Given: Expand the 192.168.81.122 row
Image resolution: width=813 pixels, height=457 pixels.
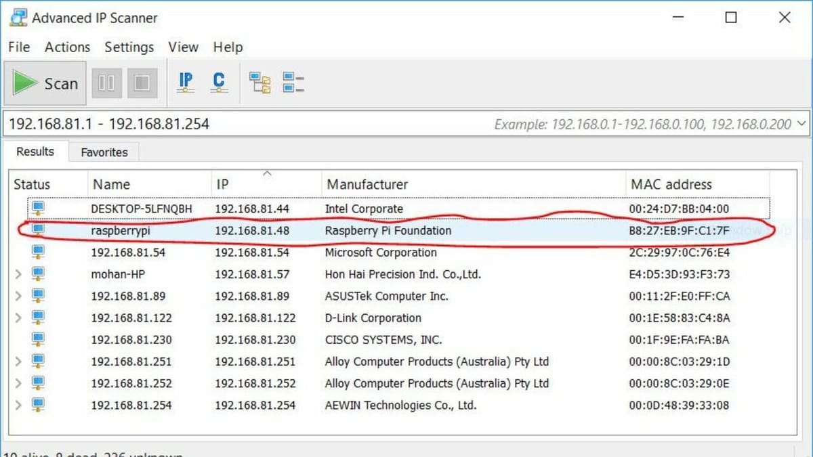Looking at the screenshot, I should pyautogui.click(x=18, y=318).
